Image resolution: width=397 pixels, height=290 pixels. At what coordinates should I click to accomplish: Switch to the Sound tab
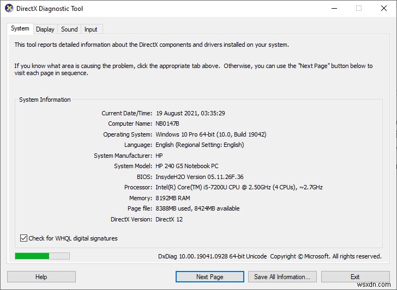[69, 29]
